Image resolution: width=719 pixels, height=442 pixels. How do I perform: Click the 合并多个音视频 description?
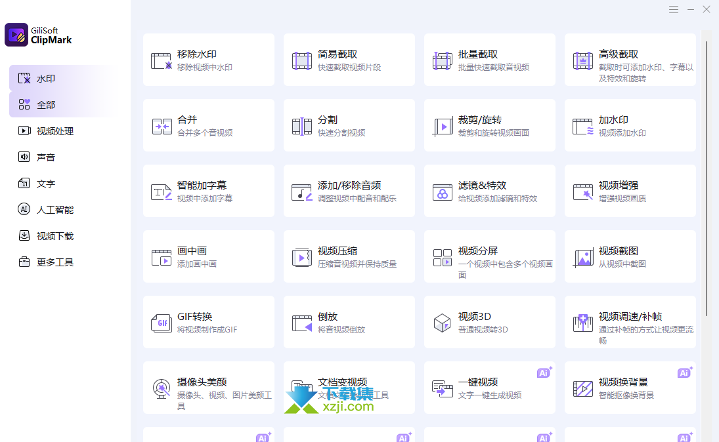[204, 133]
